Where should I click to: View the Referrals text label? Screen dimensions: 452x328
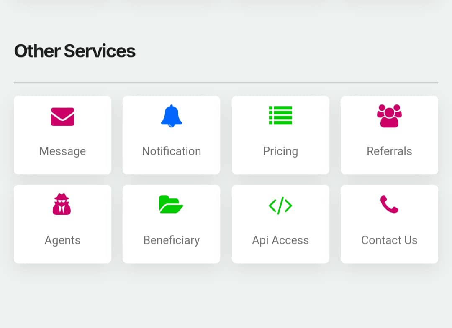[389, 151]
